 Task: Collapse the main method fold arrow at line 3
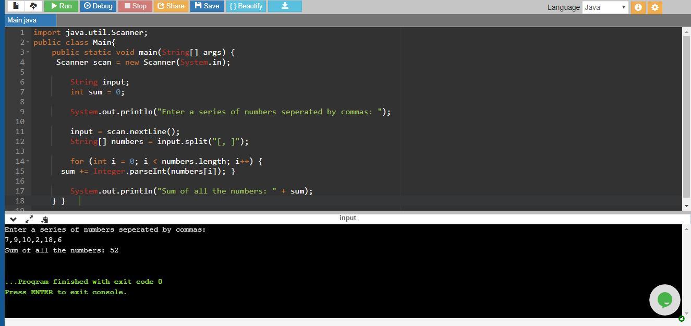pyautogui.click(x=28, y=52)
